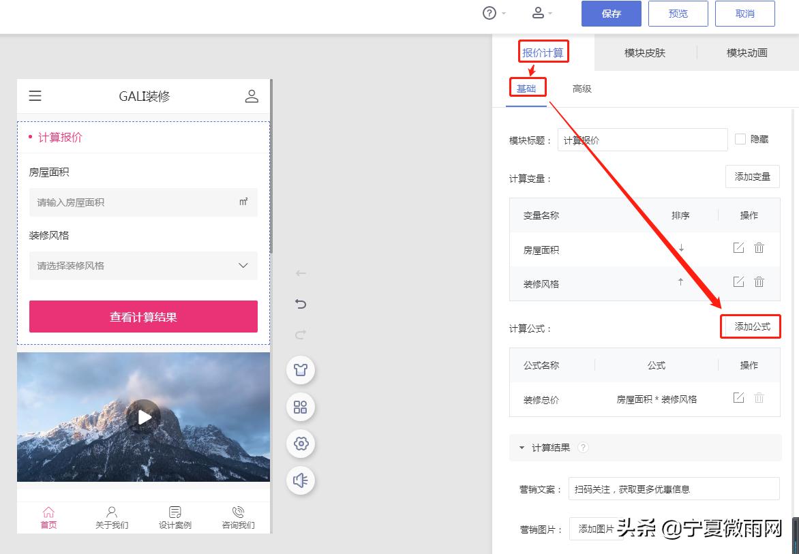This screenshot has width=799, height=554.
Task: Click the 咨询我们 phone icon in bottom navigation
Action: [238, 511]
